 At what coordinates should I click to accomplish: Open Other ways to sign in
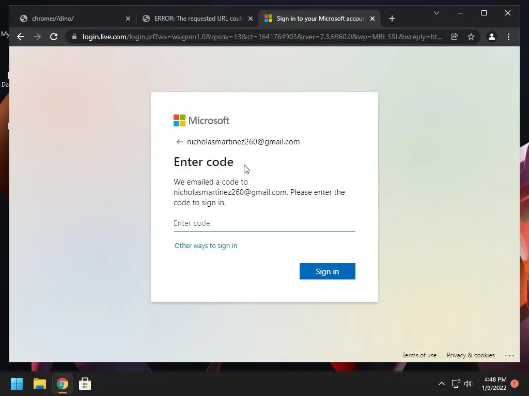tap(206, 246)
